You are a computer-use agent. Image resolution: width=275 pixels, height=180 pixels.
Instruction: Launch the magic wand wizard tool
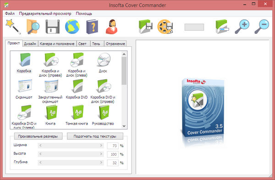13,27
